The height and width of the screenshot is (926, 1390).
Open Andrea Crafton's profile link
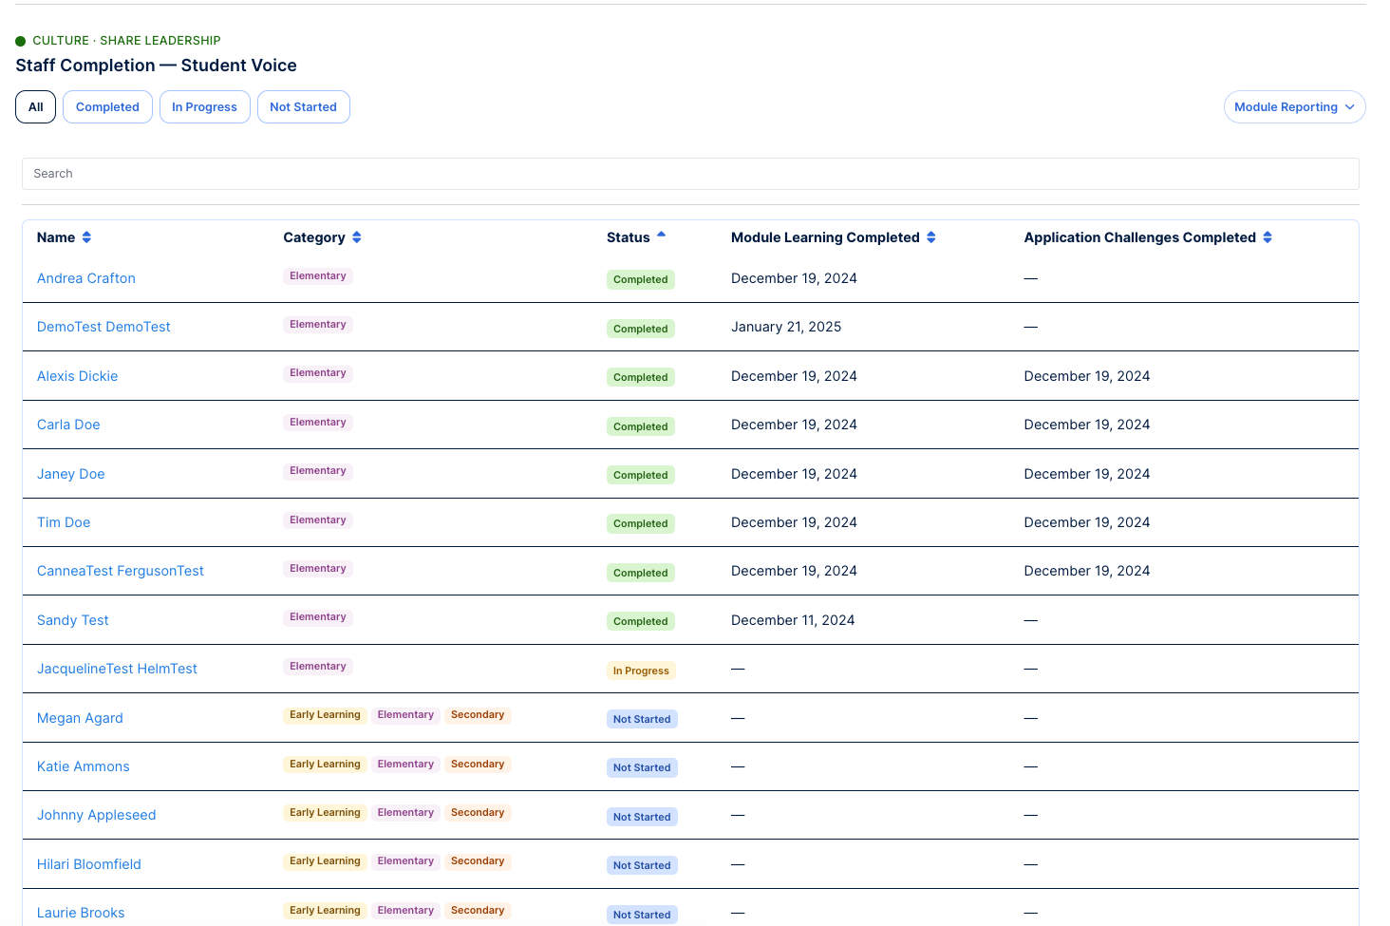tap(86, 278)
